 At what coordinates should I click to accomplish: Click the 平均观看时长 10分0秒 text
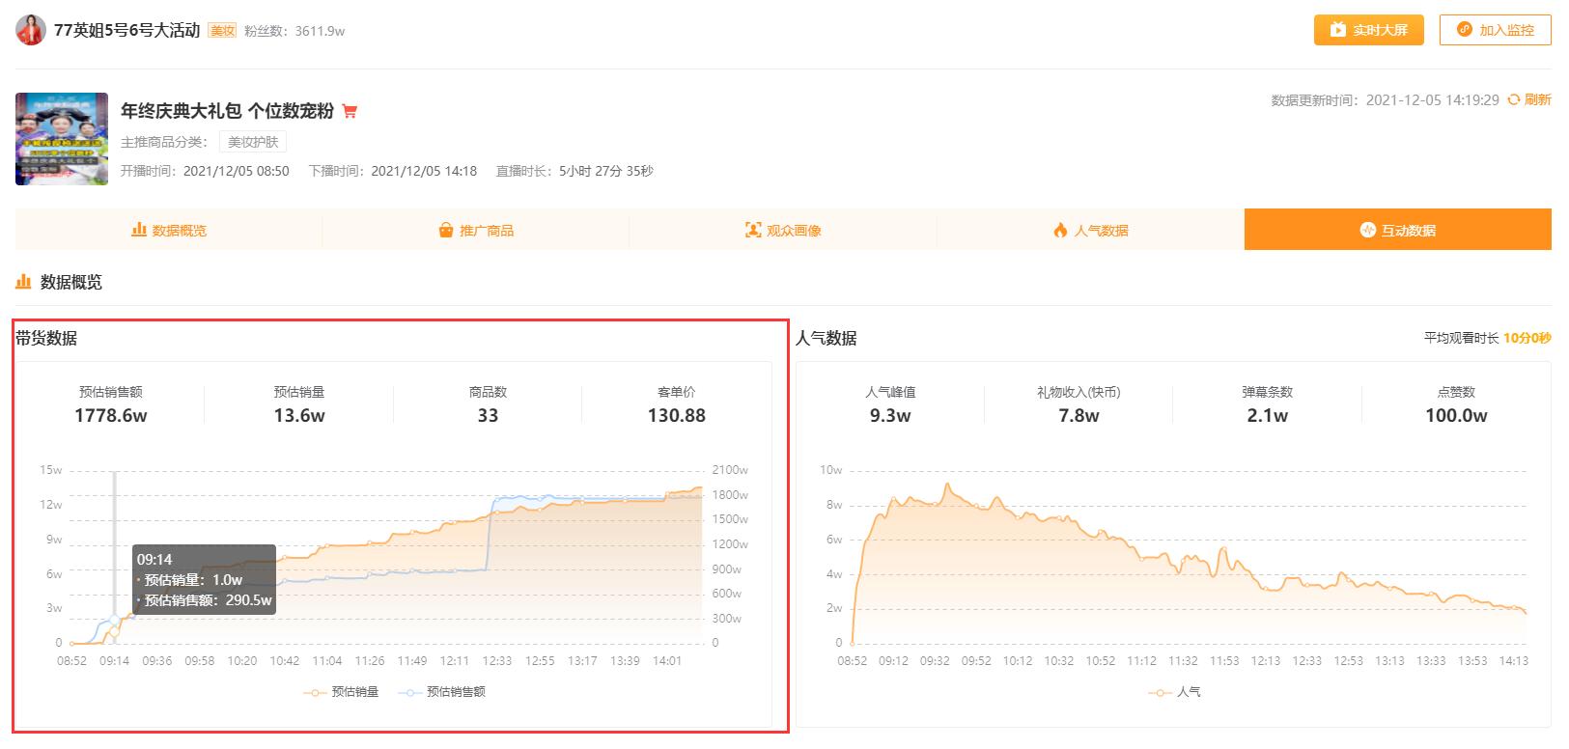pyautogui.click(x=1488, y=338)
